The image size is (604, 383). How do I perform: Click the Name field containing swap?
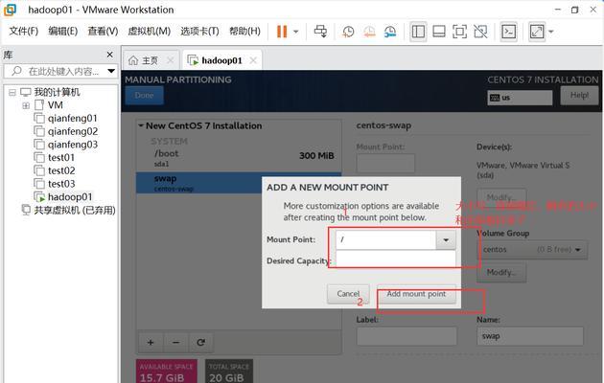pyautogui.click(x=530, y=336)
